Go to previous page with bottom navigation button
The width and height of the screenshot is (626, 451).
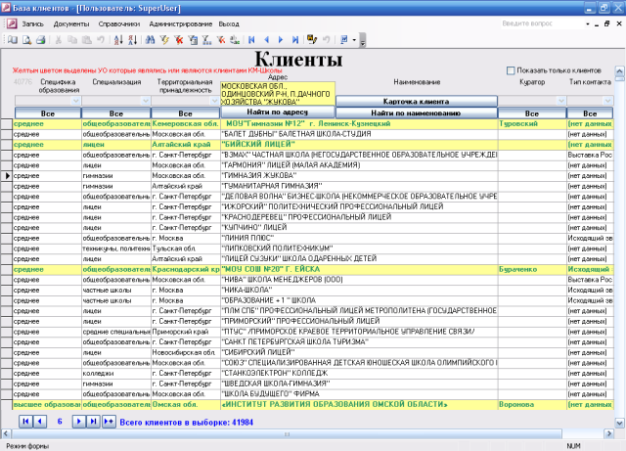pos(40,422)
